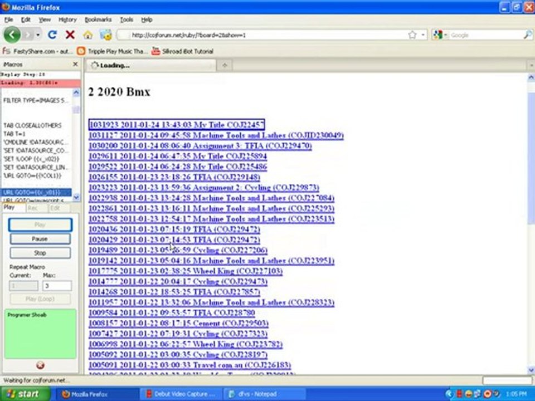535x401 pixels.
Task: Open the back/forward history dropdown arrow
Action: tap(38, 35)
